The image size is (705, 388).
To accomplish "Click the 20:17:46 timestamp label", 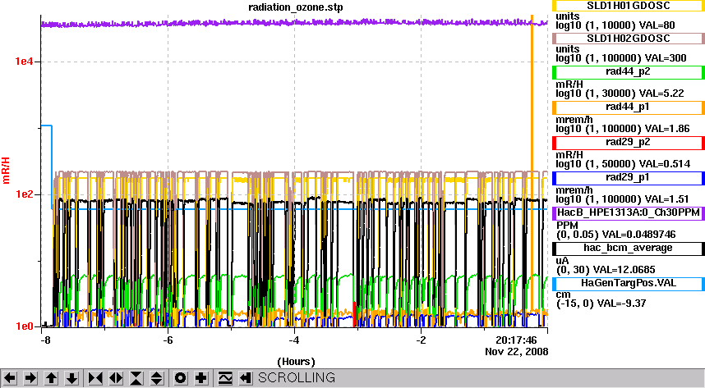I will pos(516,340).
